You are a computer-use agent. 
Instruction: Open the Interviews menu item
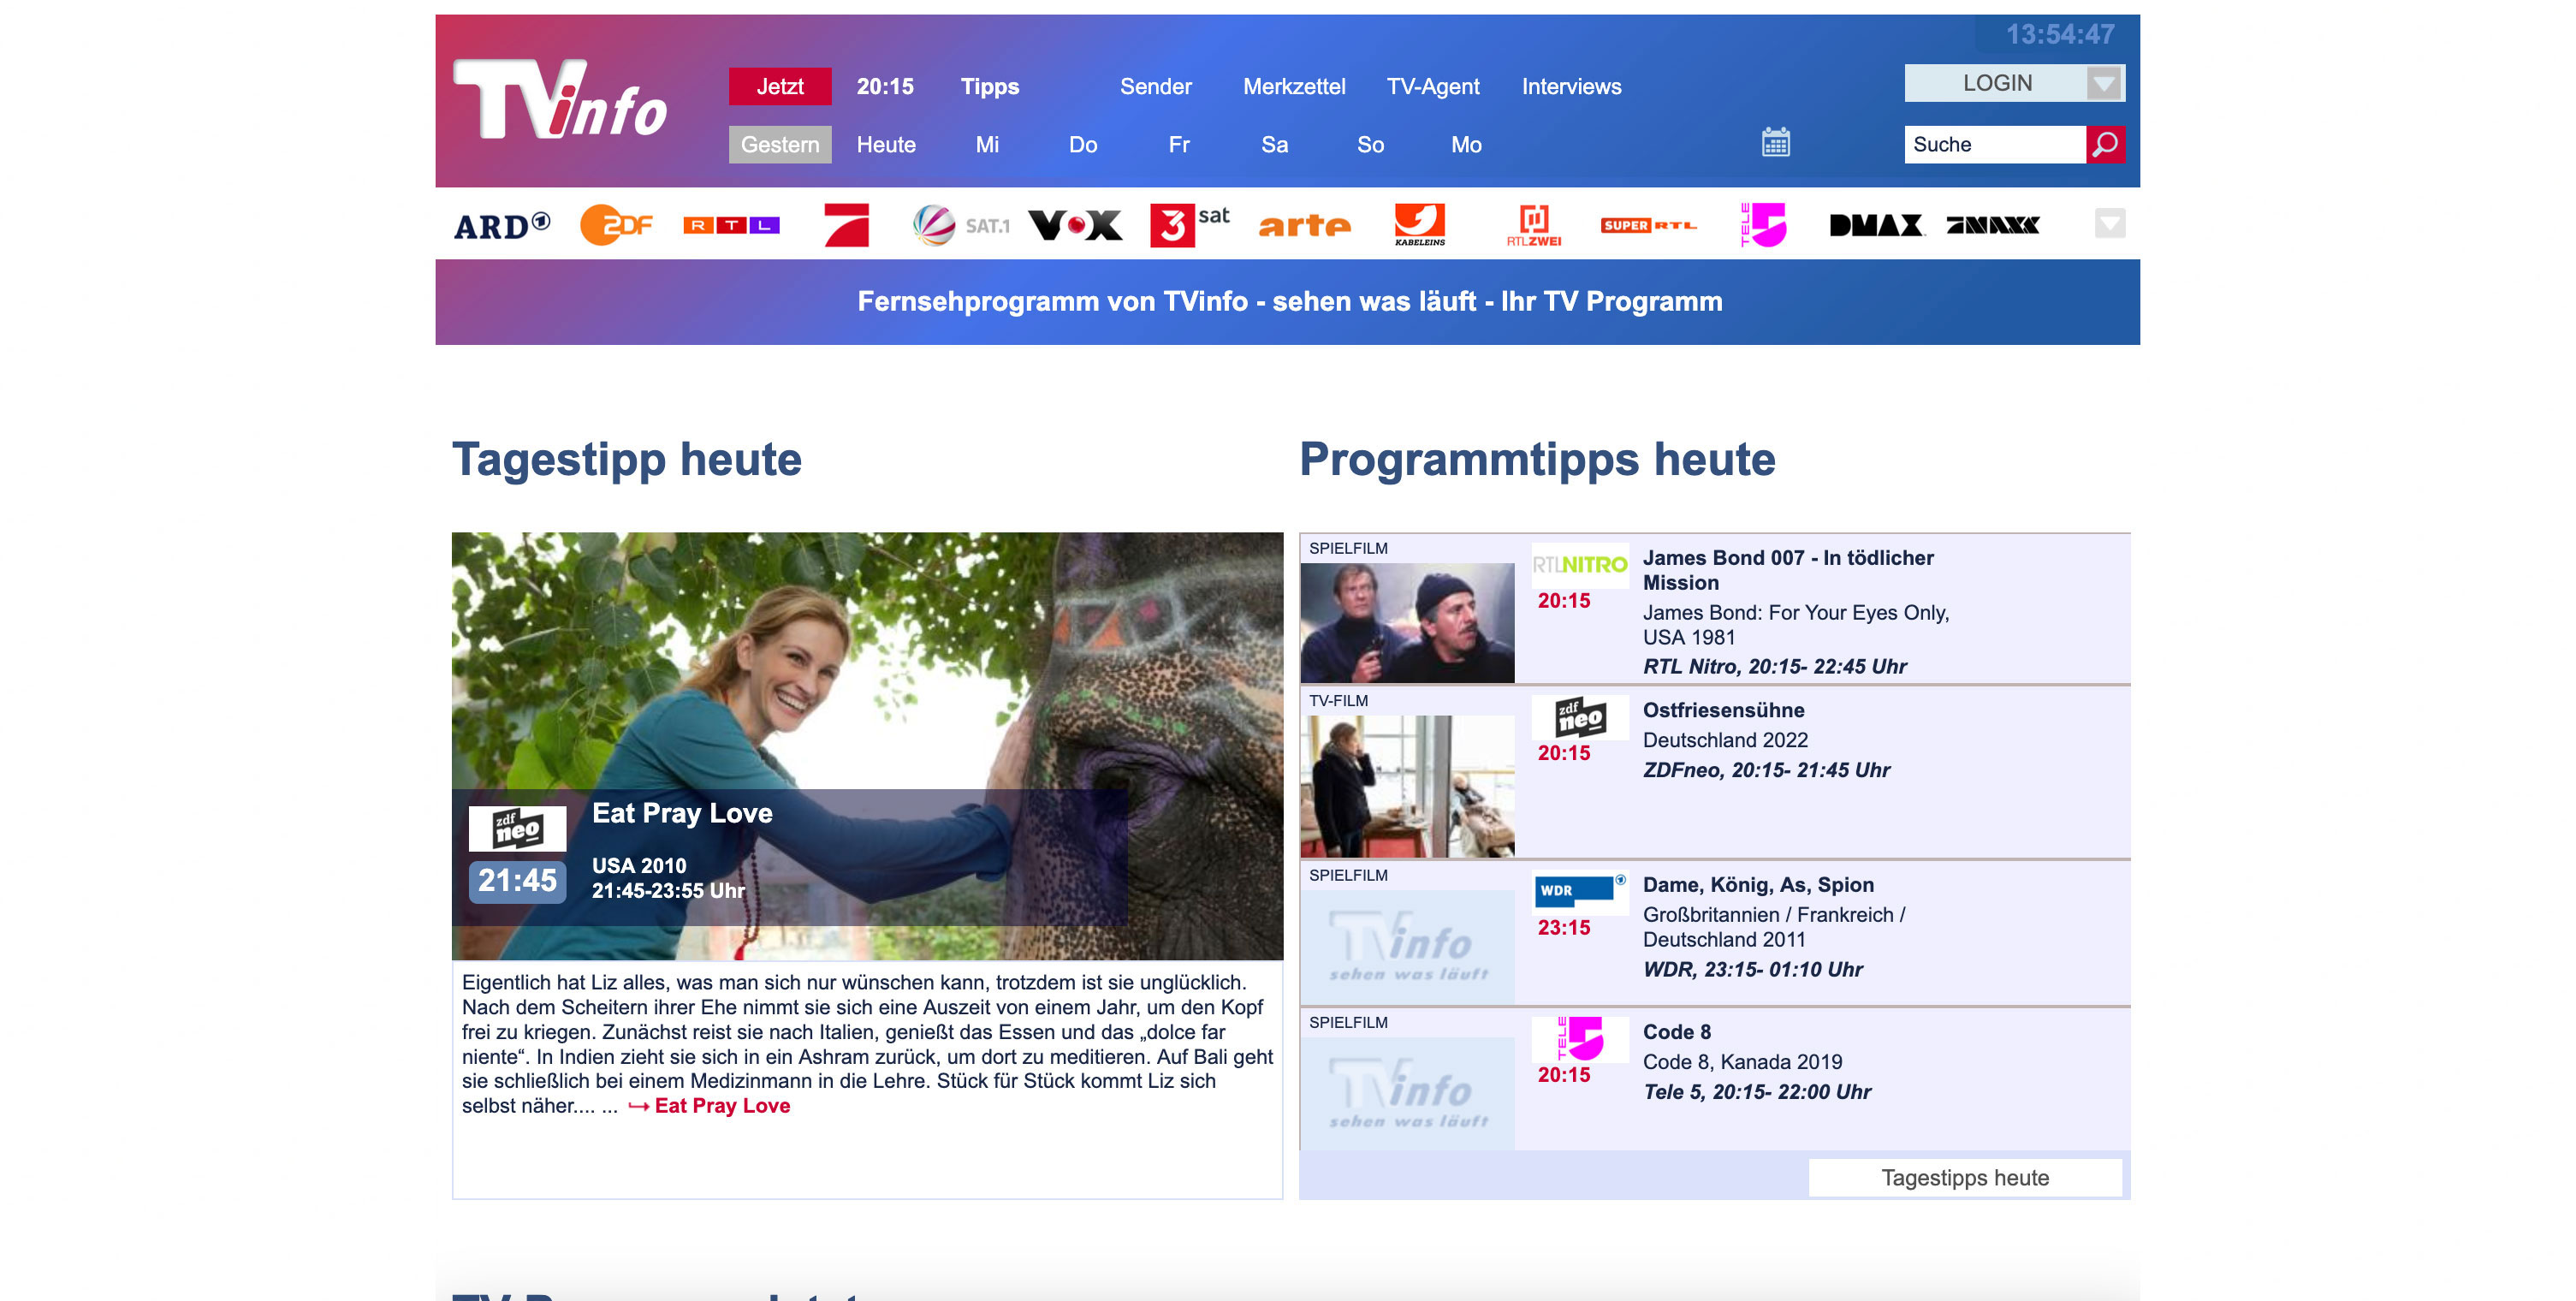(x=1572, y=86)
